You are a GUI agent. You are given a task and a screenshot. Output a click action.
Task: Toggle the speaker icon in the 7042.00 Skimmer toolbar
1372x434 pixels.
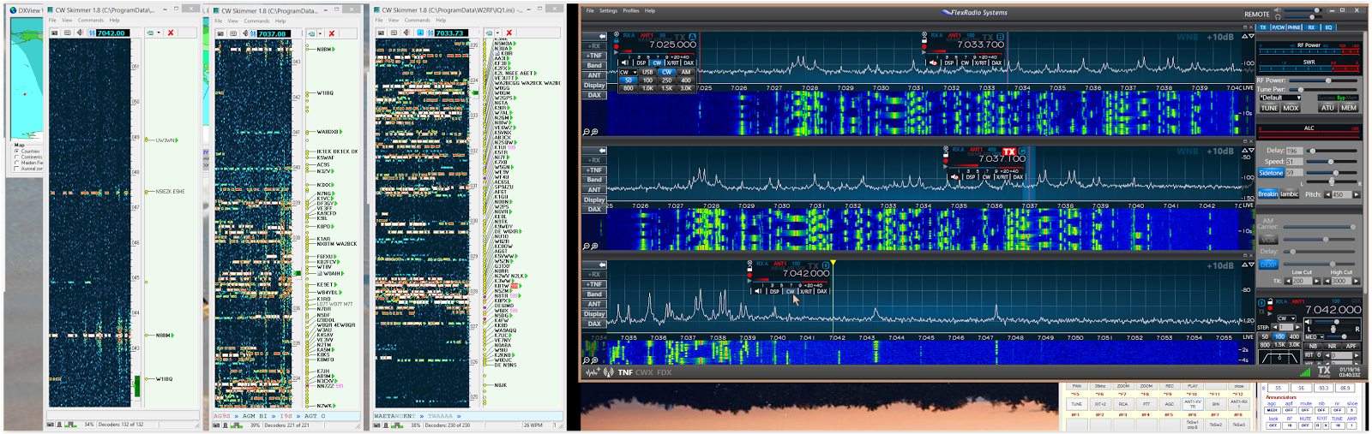[80, 33]
